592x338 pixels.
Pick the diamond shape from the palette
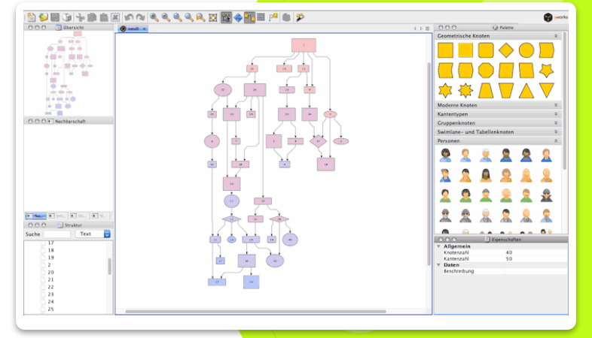506,50
